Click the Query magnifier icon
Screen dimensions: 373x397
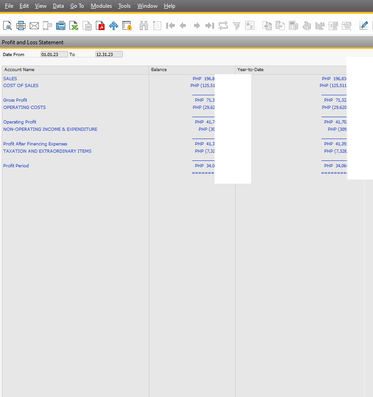(347, 26)
